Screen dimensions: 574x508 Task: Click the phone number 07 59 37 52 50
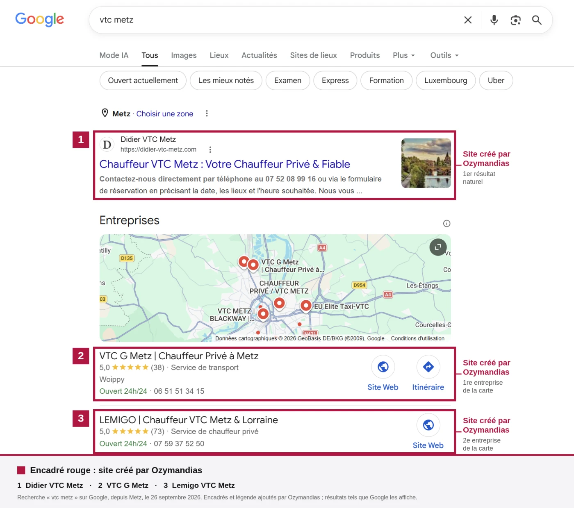pyautogui.click(x=179, y=444)
